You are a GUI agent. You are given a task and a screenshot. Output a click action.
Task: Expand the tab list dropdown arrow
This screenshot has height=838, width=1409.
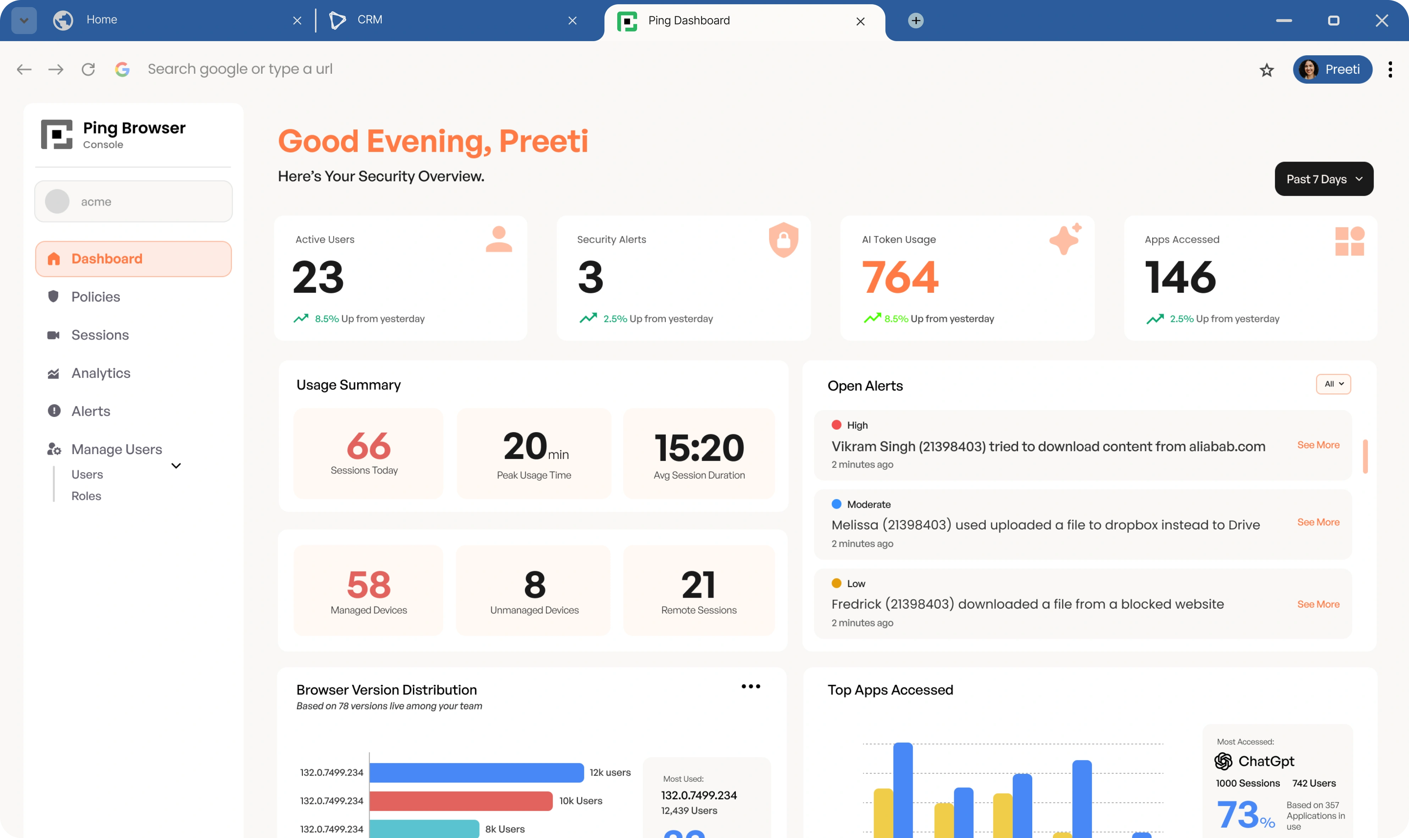click(x=24, y=21)
